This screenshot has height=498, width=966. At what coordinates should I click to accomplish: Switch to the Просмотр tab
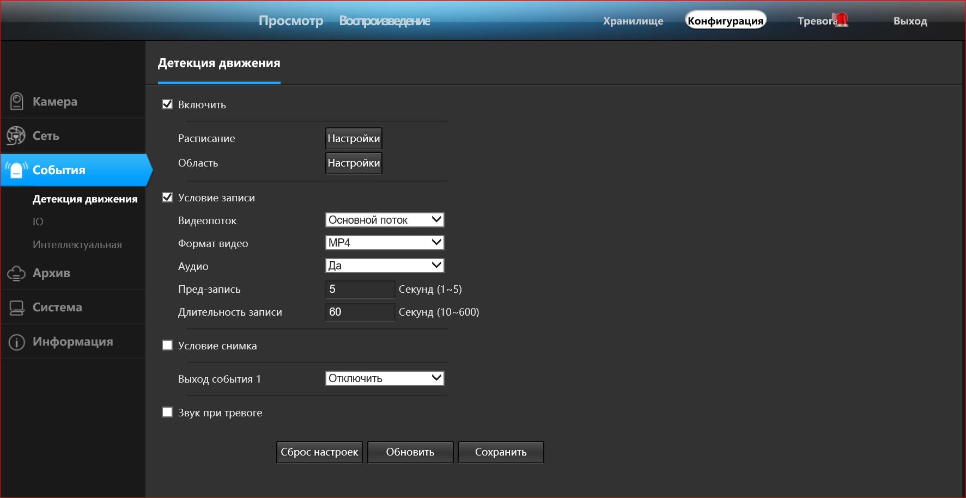(291, 21)
